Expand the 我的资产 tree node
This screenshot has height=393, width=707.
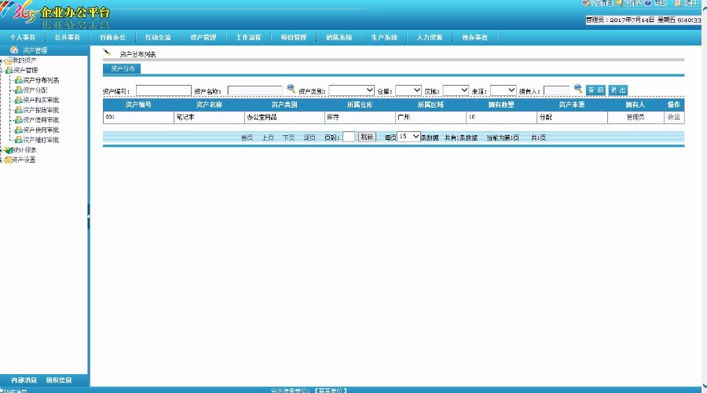(x=2, y=61)
